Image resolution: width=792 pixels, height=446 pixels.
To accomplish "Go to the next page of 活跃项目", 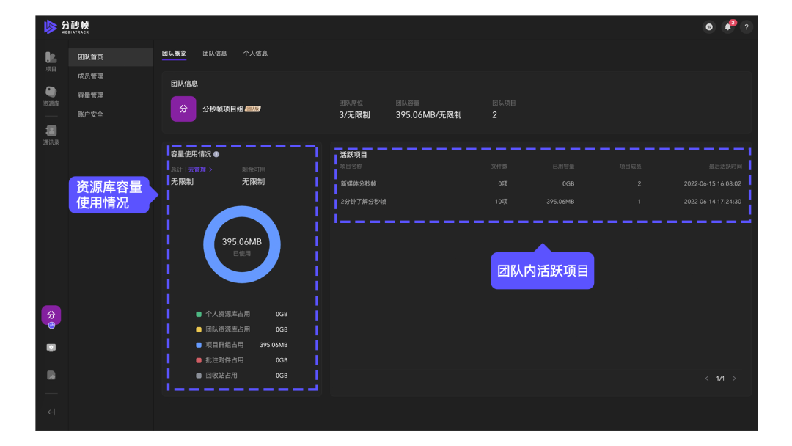I will [734, 379].
